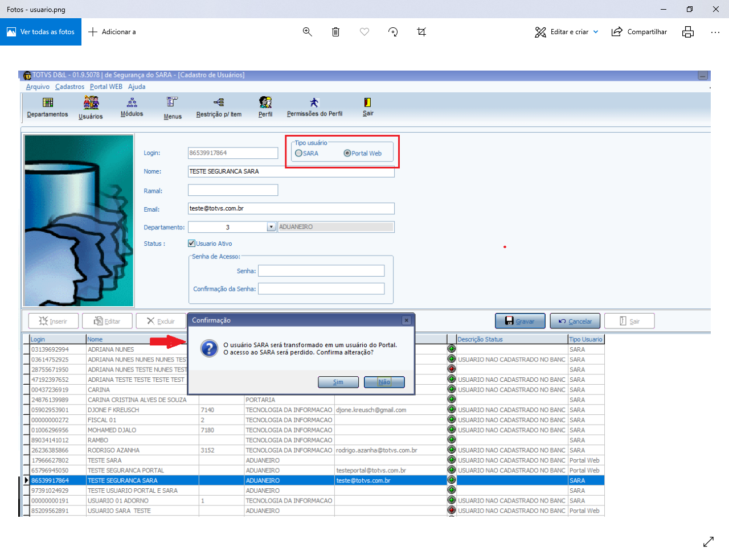This screenshot has width=729, height=560.
Task: Select the Portal Web radio button
Action: pyautogui.click(x=347, y=153)
